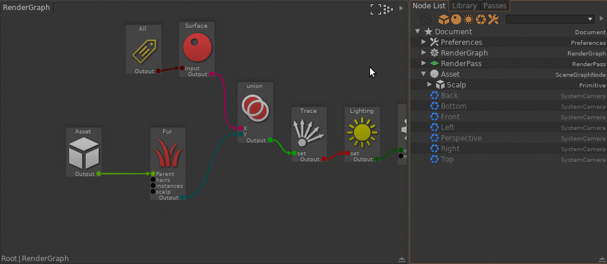Select the Perspective camera in list
The width and height of the screenshot is (607, 264).
(461, 138)
